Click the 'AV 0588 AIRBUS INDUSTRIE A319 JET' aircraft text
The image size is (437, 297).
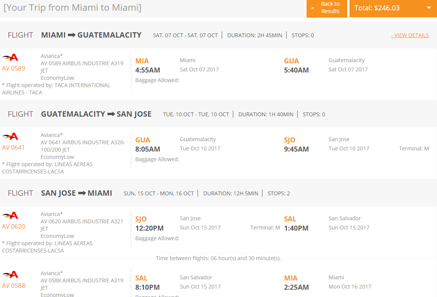pos(82,284)
